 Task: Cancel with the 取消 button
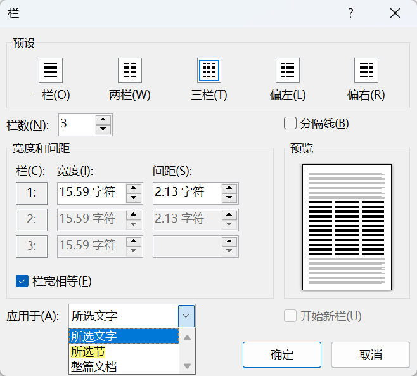371,354
